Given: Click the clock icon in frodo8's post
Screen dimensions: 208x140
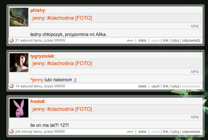Looking at the screenshot, I should (12, 132).
